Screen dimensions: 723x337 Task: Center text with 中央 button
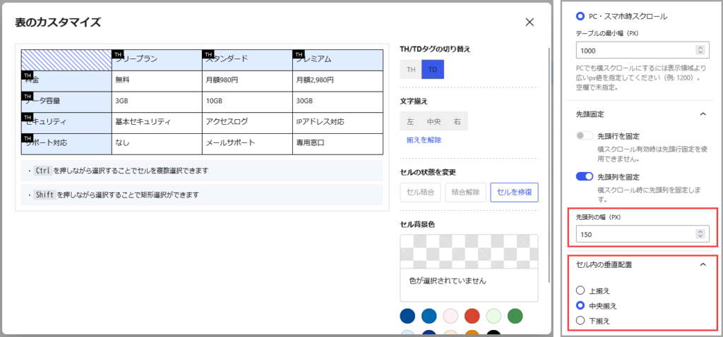(x=434, y=121)
